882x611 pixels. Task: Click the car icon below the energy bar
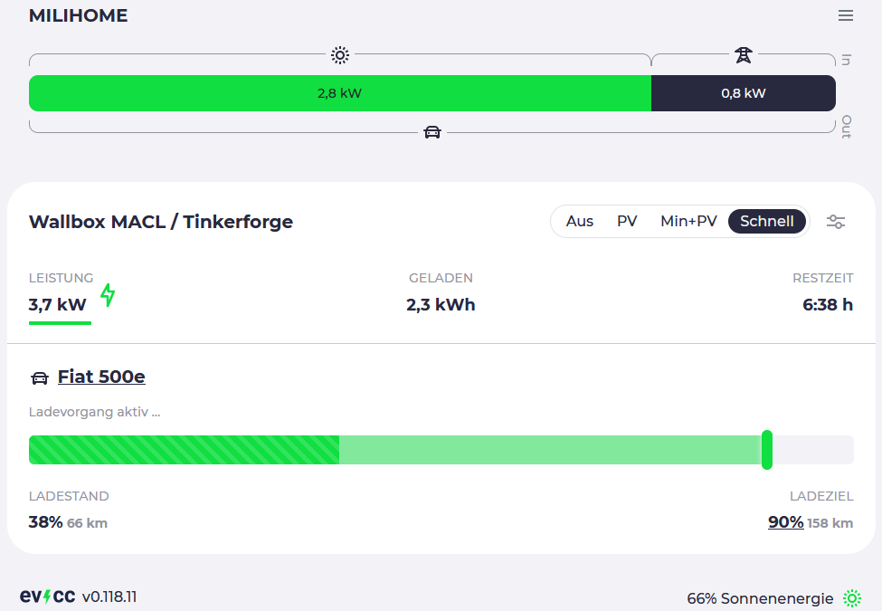(432, 132)
